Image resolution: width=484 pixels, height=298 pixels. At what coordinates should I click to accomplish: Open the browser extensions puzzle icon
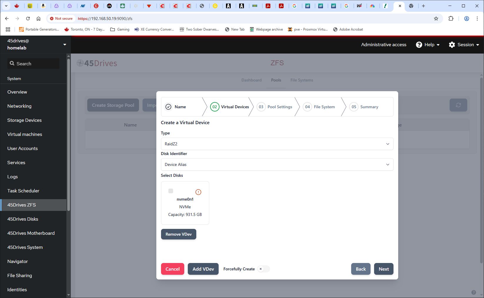point(451,19)
